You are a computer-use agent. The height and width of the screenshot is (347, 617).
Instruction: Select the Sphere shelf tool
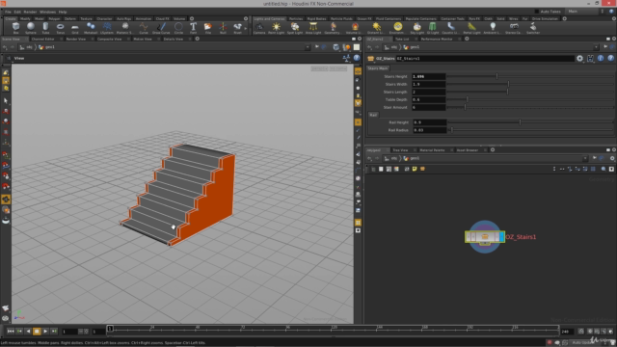(31, 28)
